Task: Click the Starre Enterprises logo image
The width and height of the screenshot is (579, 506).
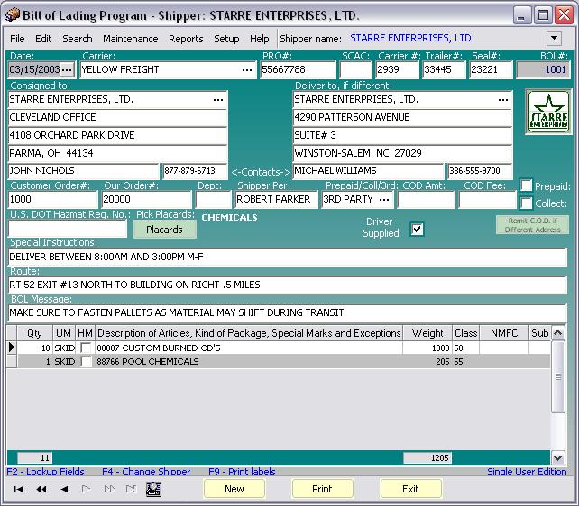Action: point(548,112)
